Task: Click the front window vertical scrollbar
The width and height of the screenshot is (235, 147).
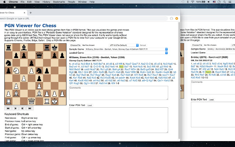Action: point(179,81)
